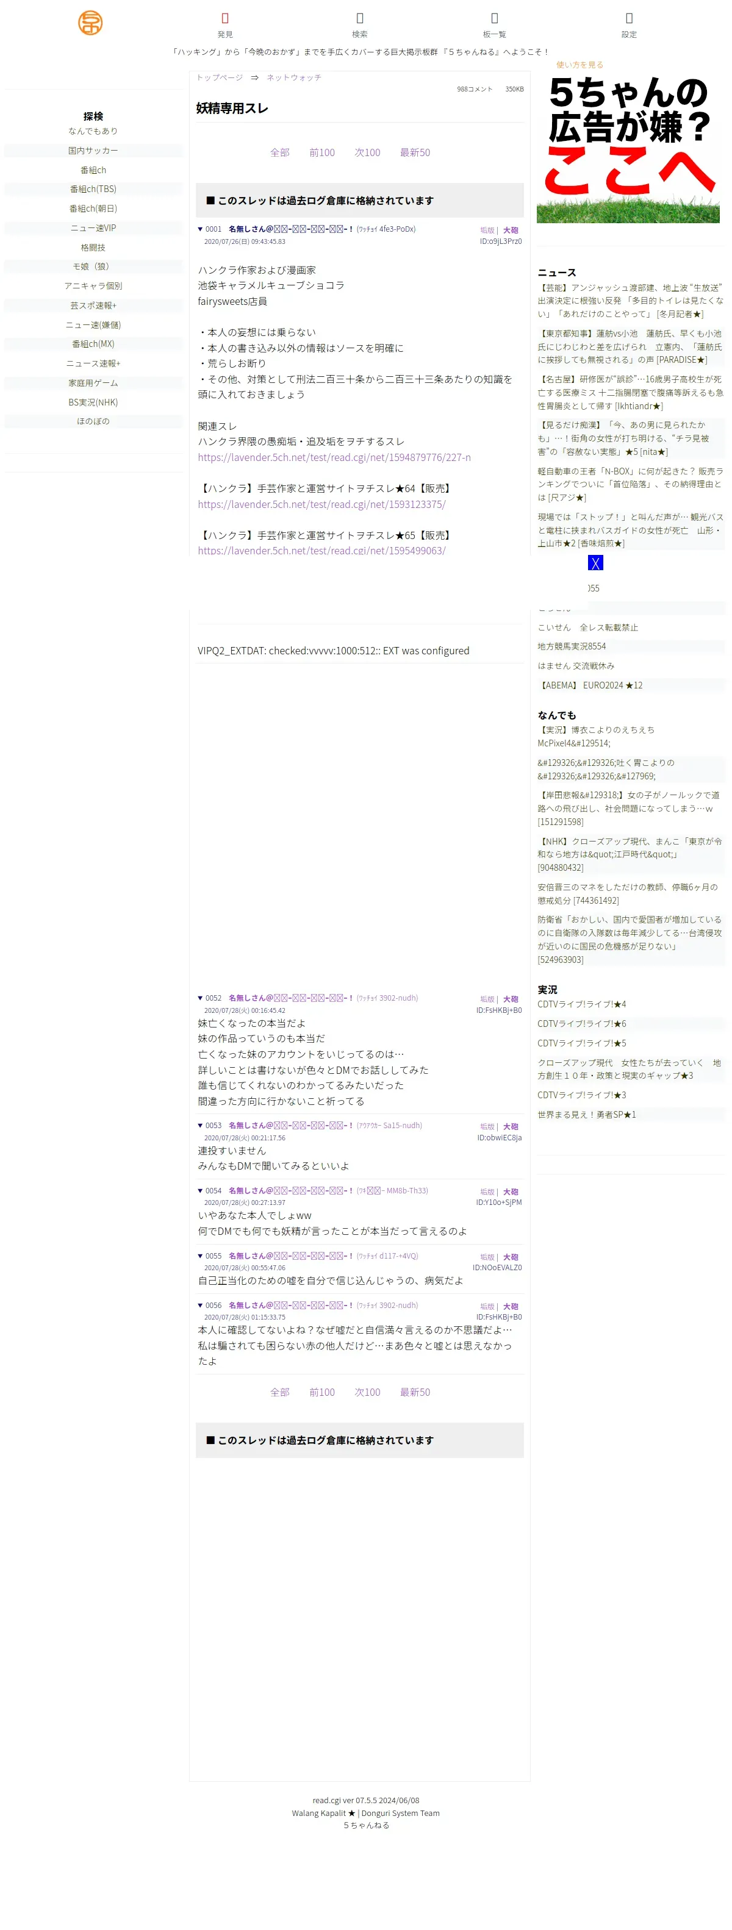Open 垢版 link on post 0001
732x1930 pixels.
487,231
